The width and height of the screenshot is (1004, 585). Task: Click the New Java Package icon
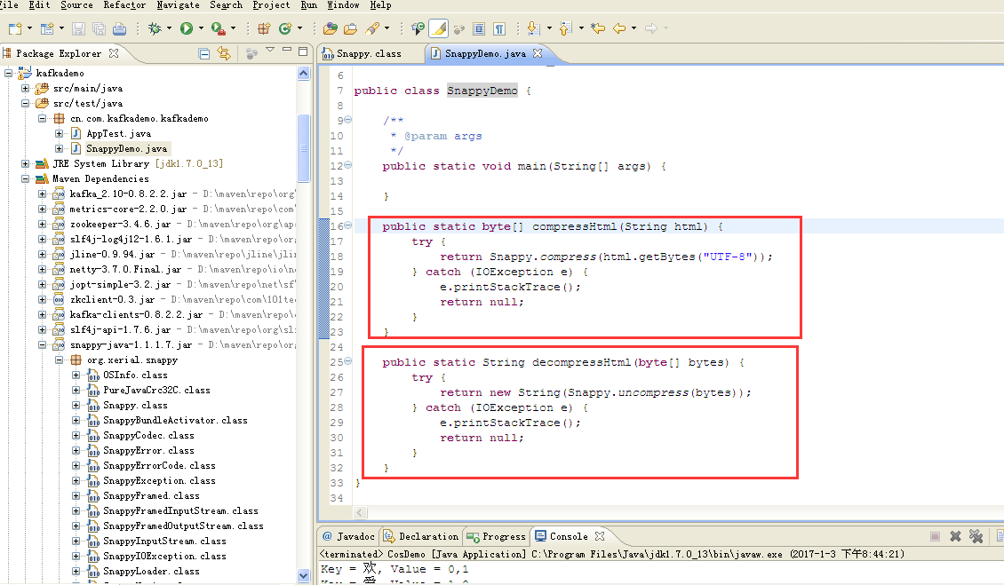click(264, 28)
